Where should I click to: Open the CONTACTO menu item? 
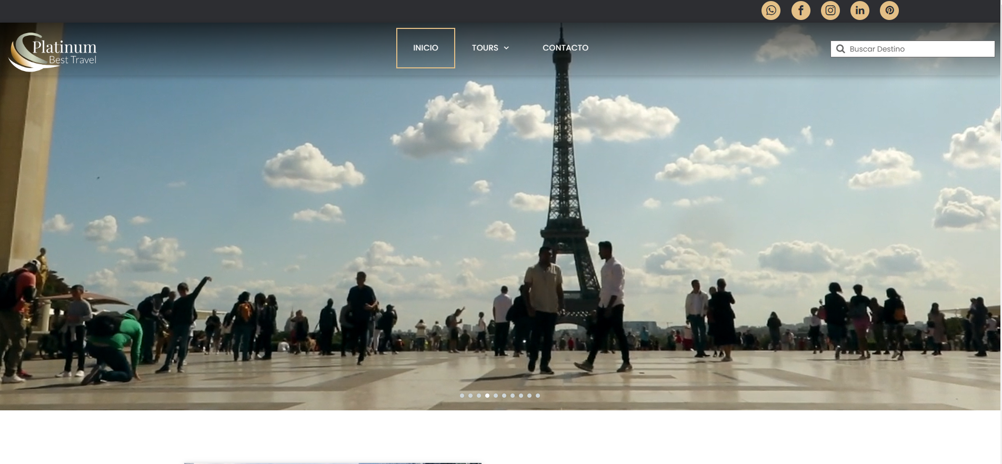click(x=566, y=48)
